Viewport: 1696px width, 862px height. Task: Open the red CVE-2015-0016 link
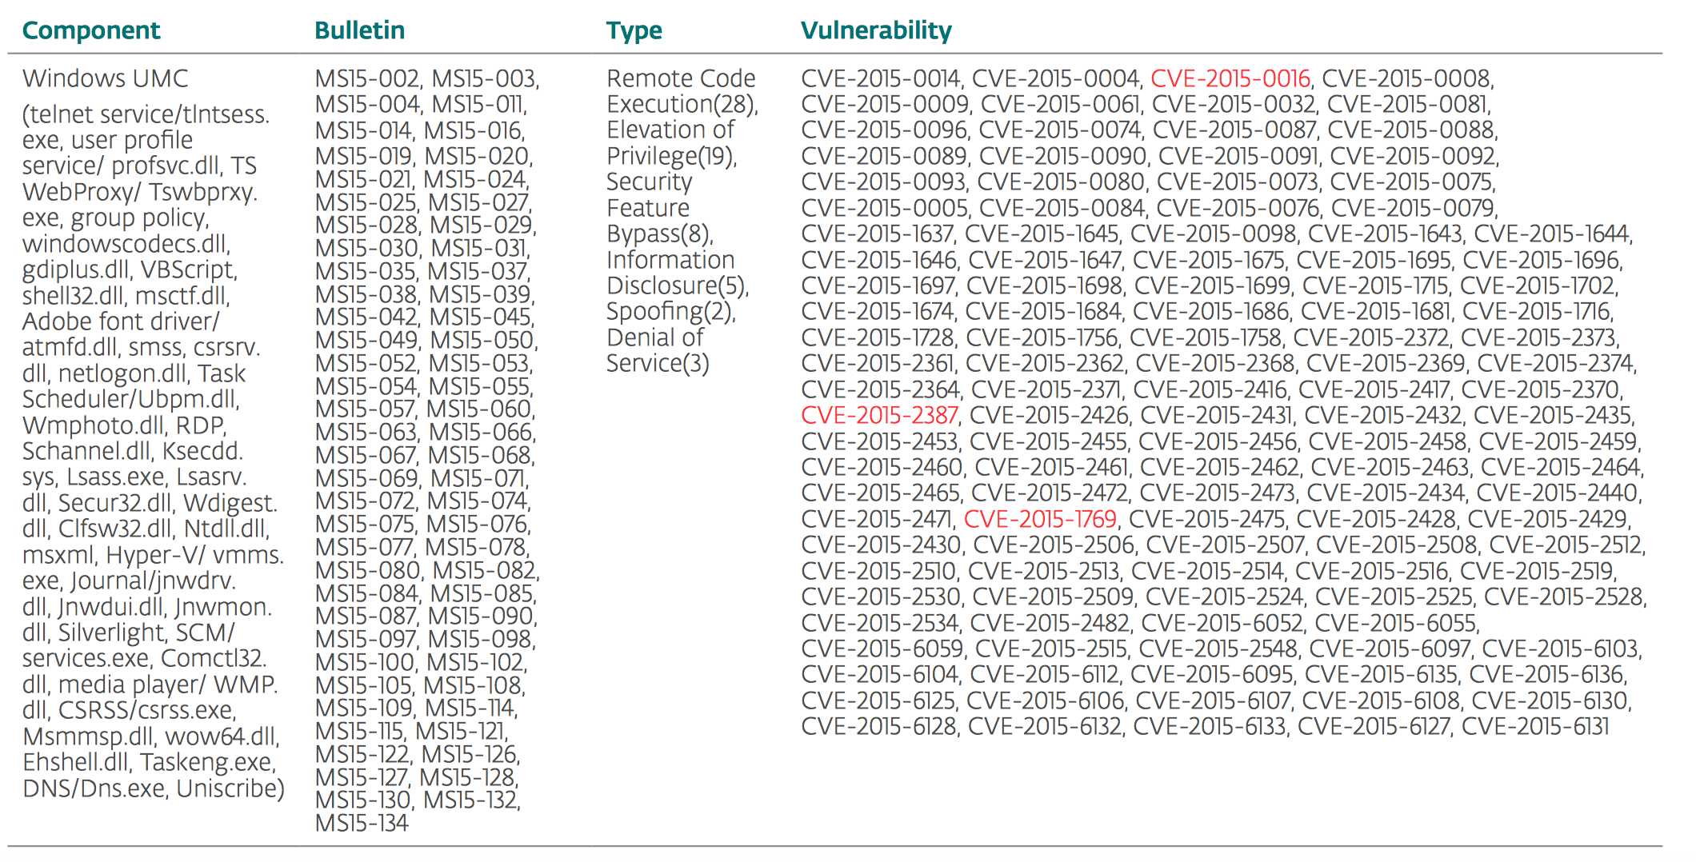pos(1230,78)
